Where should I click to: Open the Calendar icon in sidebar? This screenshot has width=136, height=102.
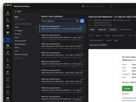click(x=8, y=65)
